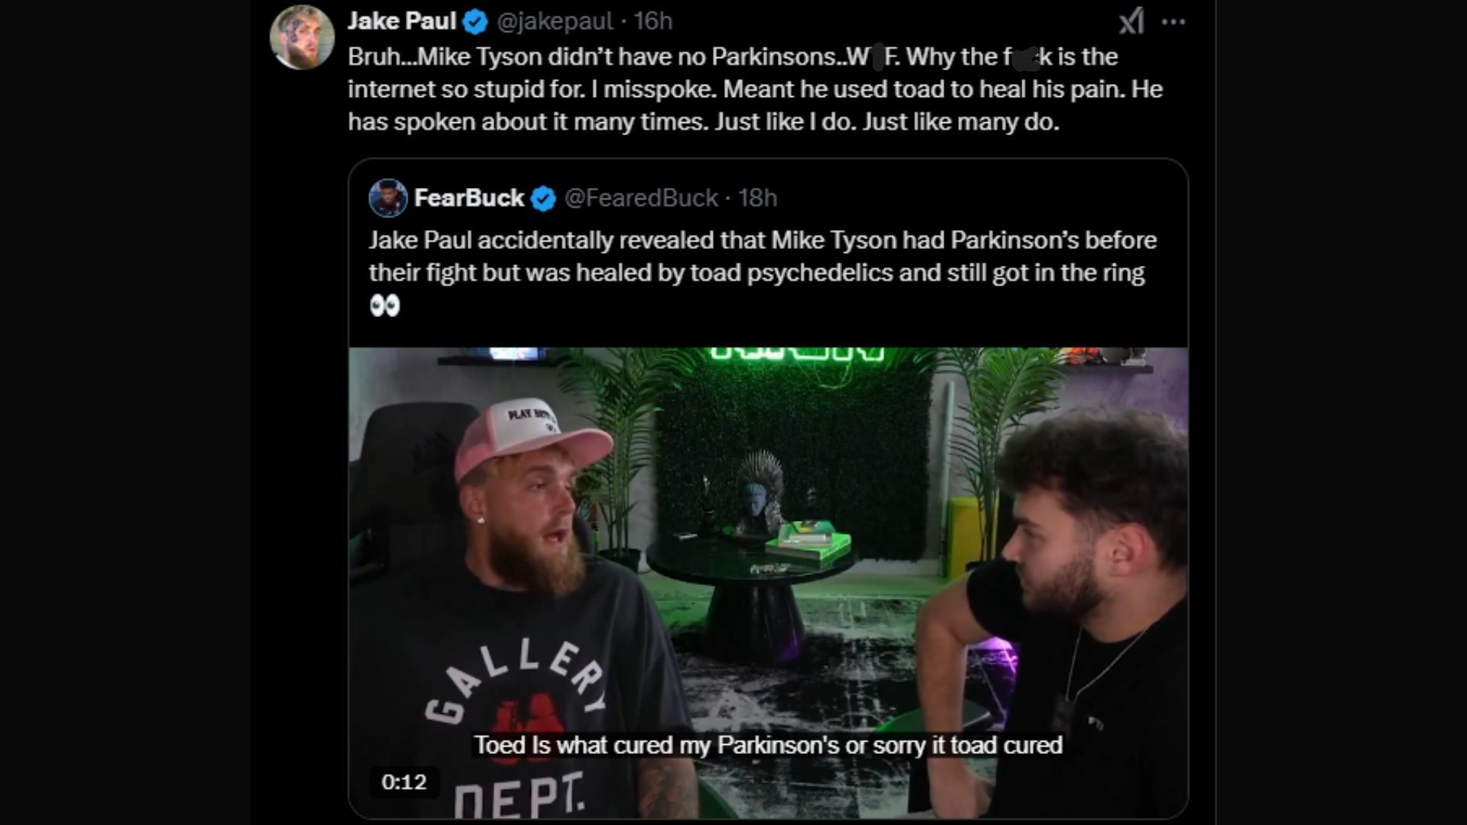Click Jake Paul's tweet text about Parkinsons
The height and width of the screenshot is (825, 1467).
[x=755, y=89]
